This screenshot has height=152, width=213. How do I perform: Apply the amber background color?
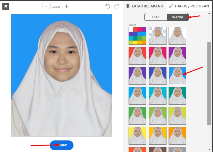tap(158, 136)
